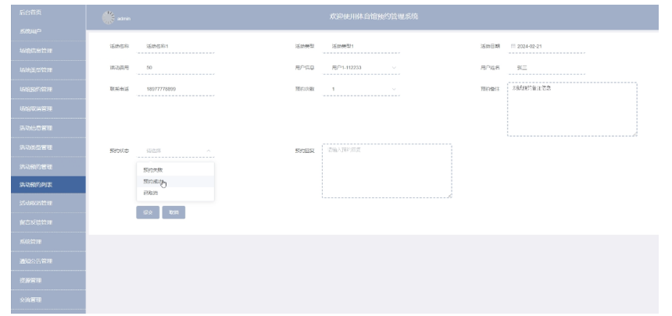
Task: Click the admin username text
Action: pos(124,19)
